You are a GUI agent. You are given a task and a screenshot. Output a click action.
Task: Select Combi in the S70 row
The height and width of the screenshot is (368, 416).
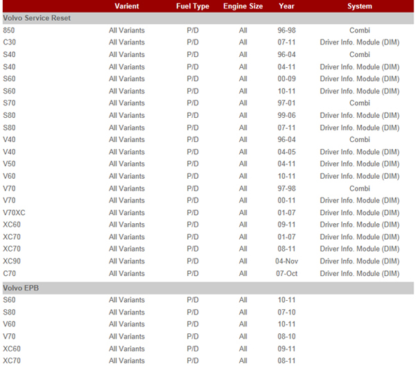(359, 103)
